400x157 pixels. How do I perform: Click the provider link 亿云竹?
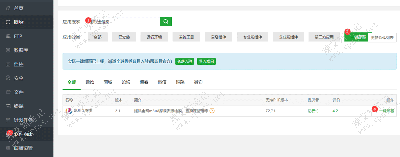(313, 111)
